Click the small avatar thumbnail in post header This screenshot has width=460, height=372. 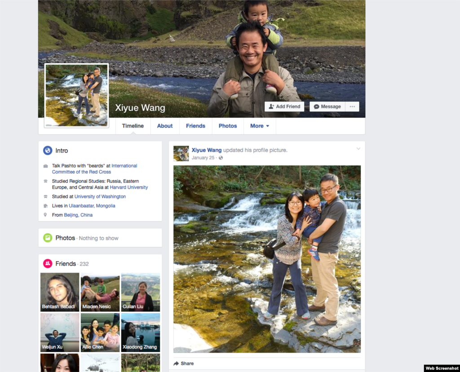[181, 153]
